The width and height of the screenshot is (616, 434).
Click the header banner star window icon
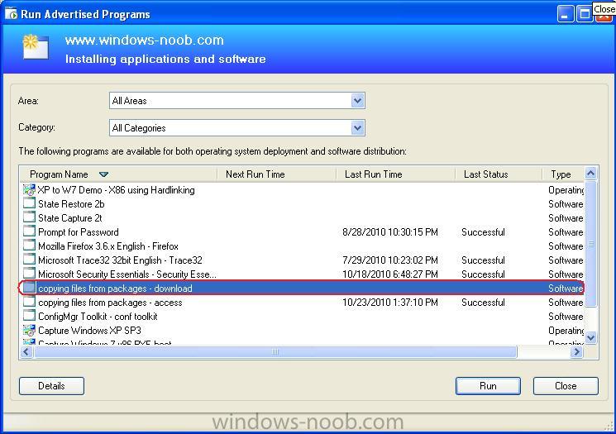pyautogui.click(x=36, y=47)
